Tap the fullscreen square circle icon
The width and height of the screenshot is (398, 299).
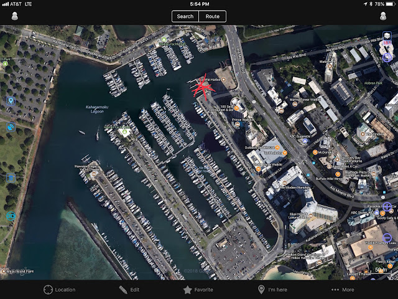coord(387,57)
